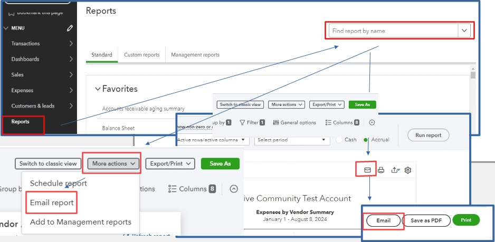
Task: Expand the Transactions menu chevron
Action: (x=71, y=44)
